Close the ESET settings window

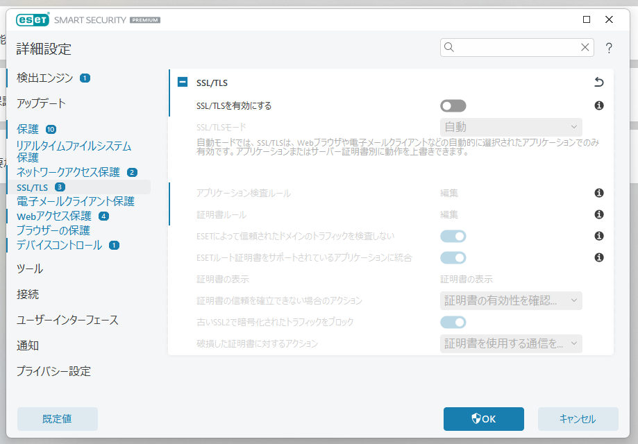[609, 19]
